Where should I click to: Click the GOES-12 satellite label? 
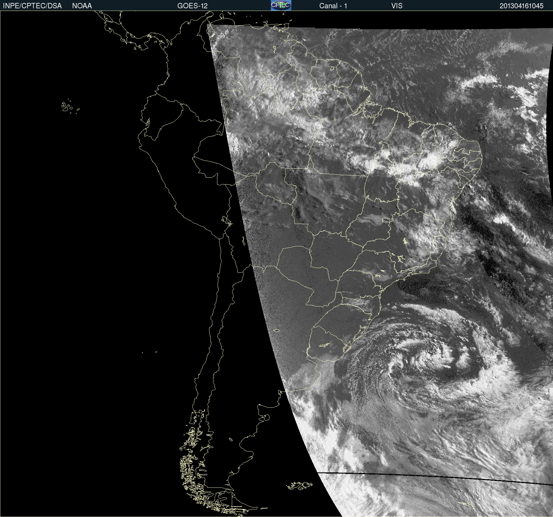click(x=193, y=6)
